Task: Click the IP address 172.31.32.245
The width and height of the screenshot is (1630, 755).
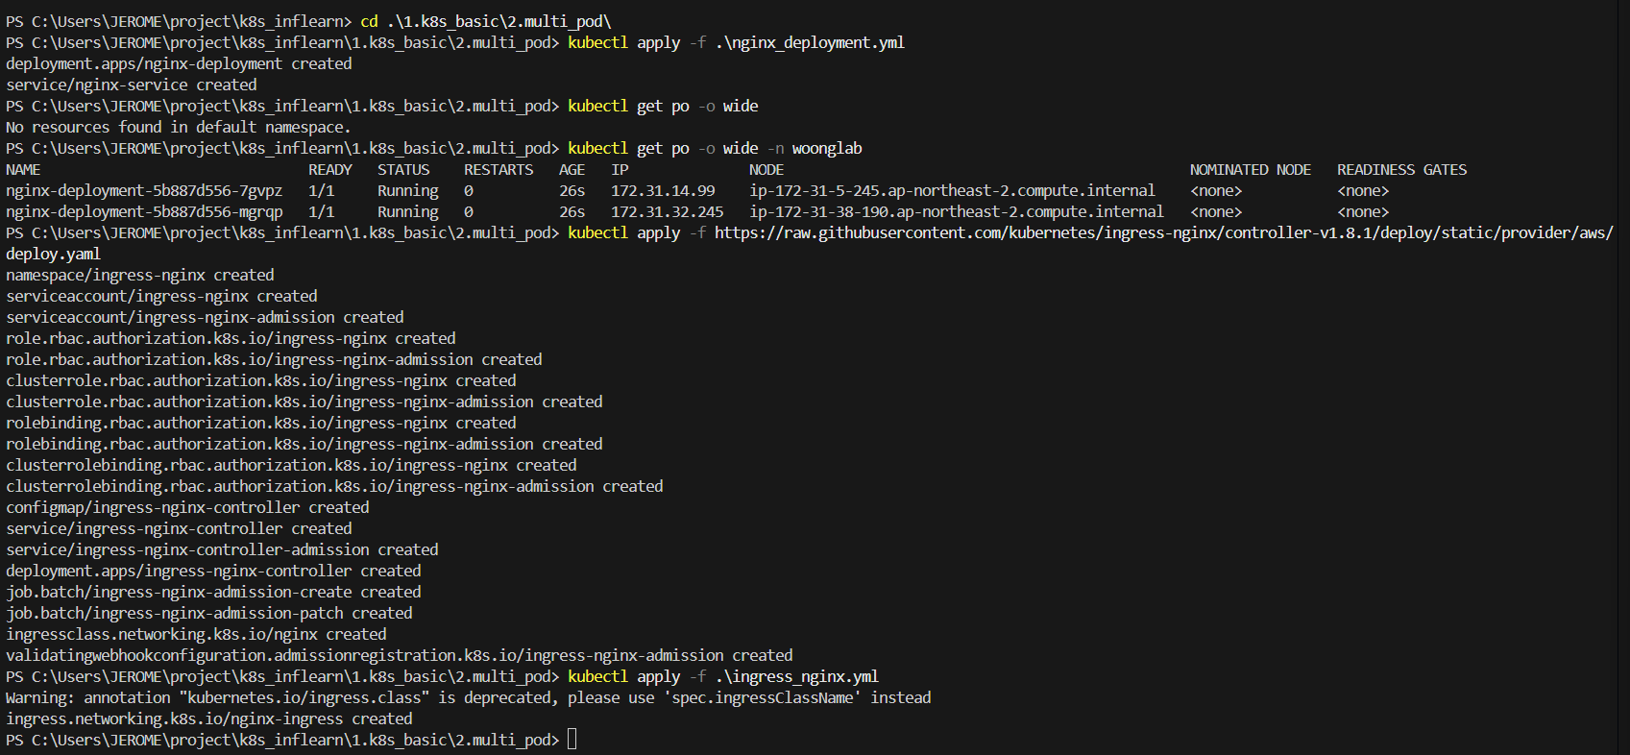Action: pos(667,212)
